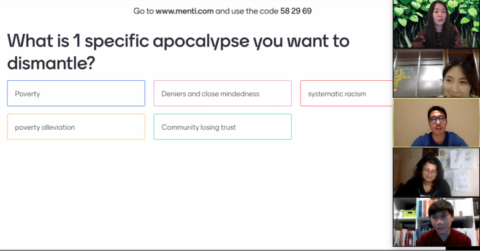Image resolution: width=480 pixels, height=251 pixels.
Task: Select participant video with wall drawings
Action: coord(436,172)
